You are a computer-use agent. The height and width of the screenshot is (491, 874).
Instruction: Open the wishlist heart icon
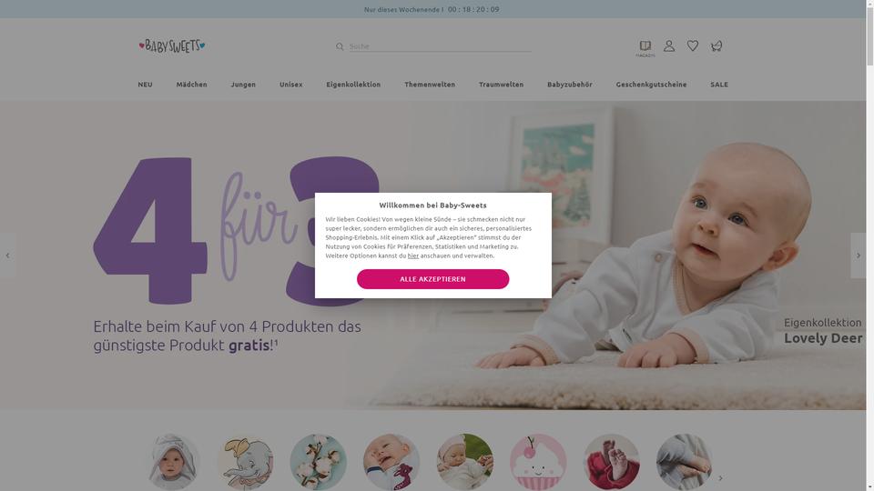[692, 45]
